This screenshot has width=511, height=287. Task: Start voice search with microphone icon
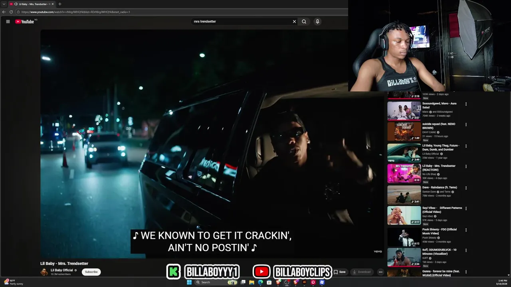pyautogui.click(x=317, y=22)
